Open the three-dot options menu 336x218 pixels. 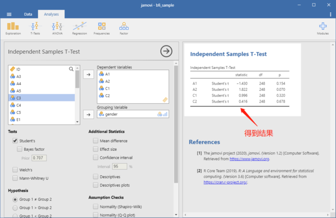click(x=330, y=15)
